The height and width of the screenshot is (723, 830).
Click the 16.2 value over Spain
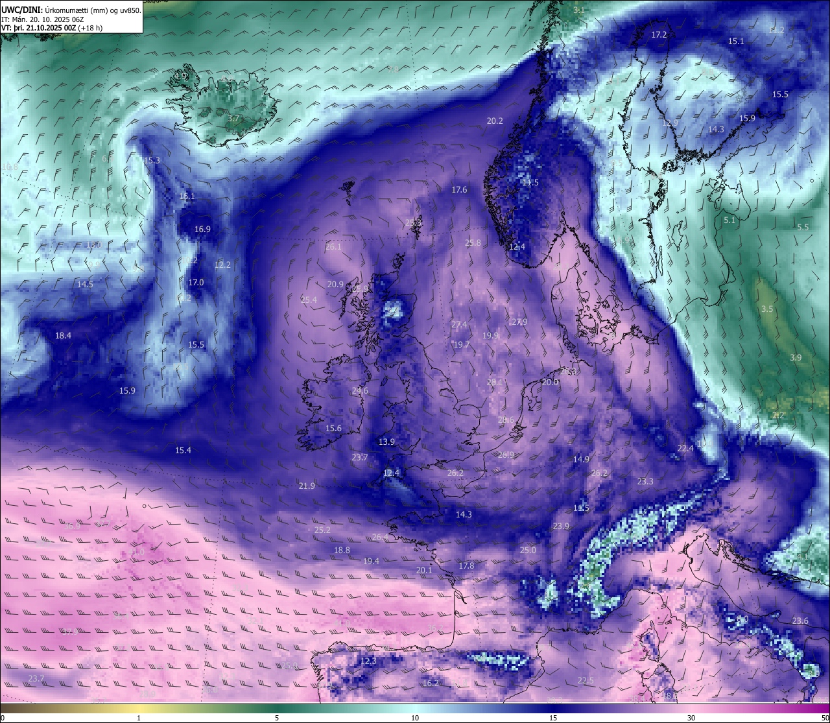(431, 683)
